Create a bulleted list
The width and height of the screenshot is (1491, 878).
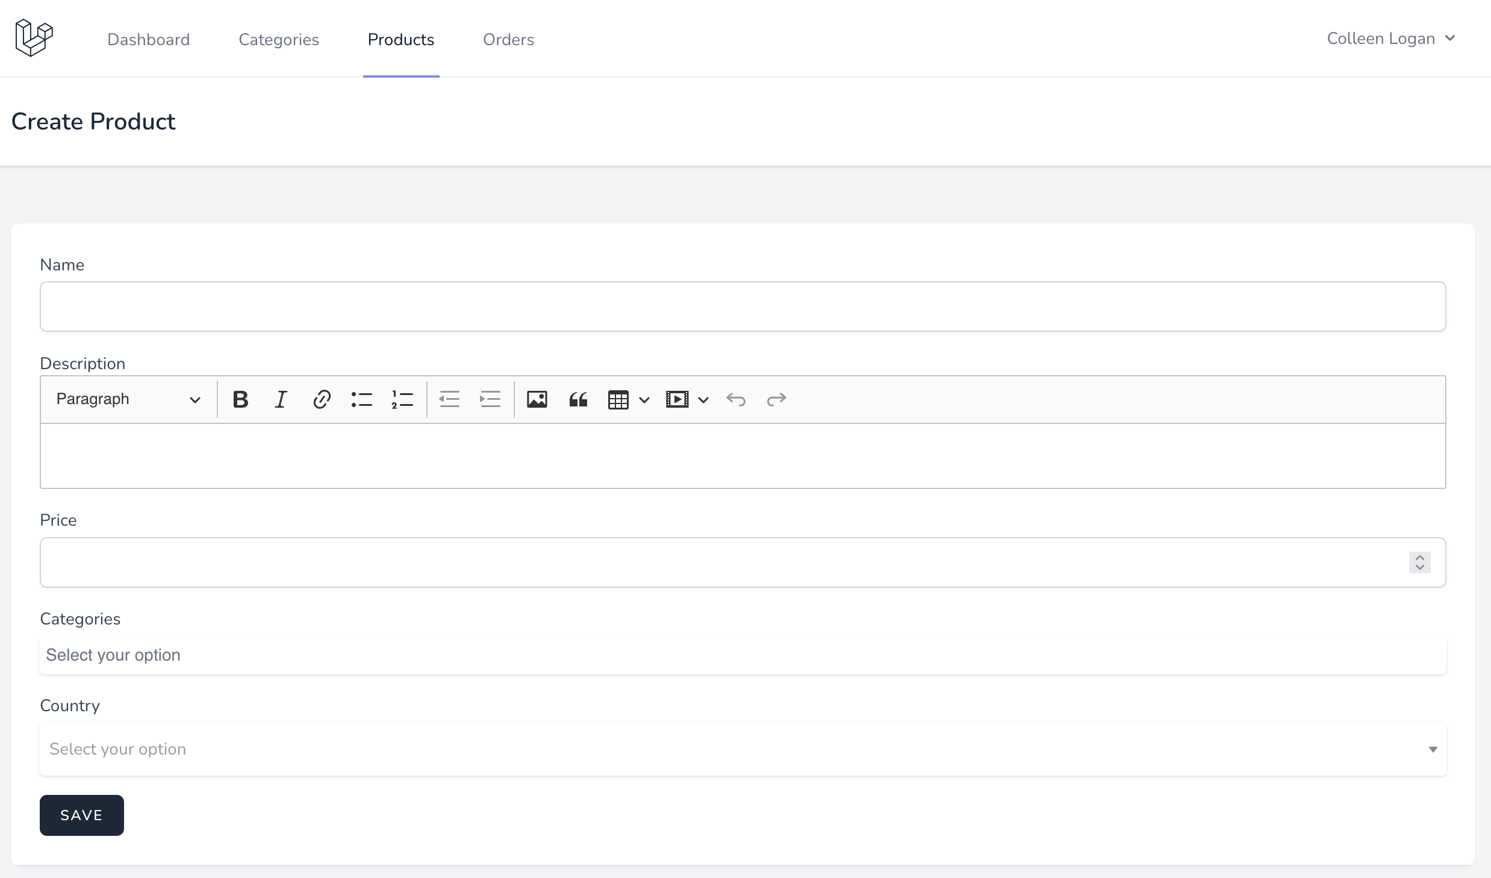[x=362, y=399]
